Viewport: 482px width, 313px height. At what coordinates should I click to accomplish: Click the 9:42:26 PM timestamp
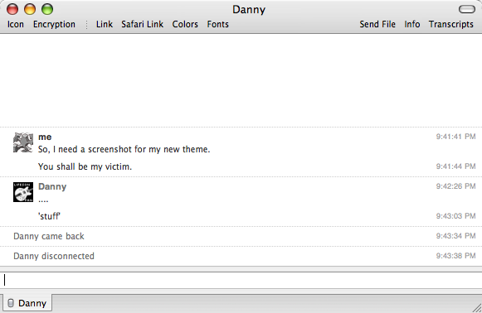click(x=456, y=186)
